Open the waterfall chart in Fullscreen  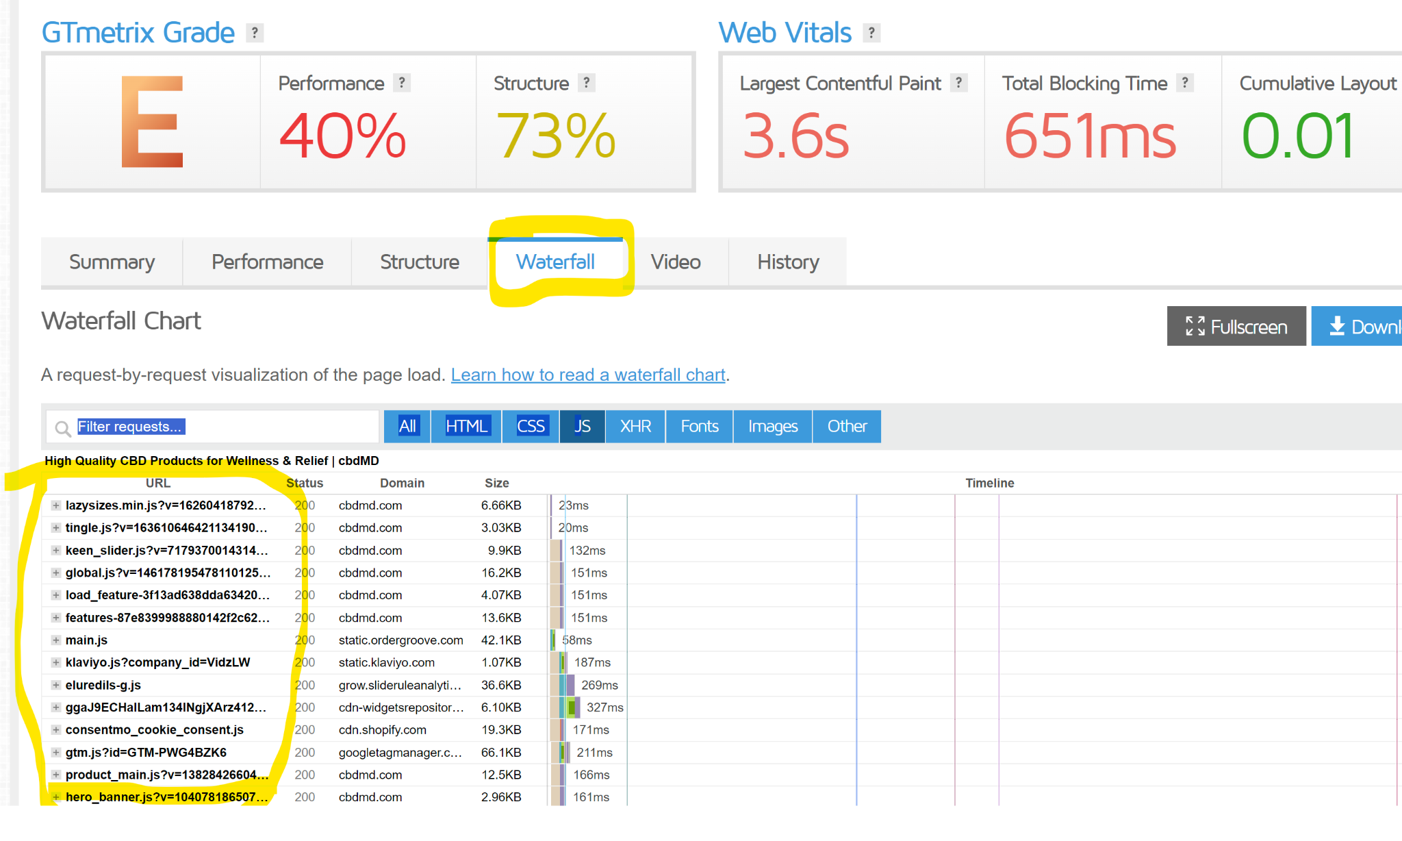[1236, 327]
